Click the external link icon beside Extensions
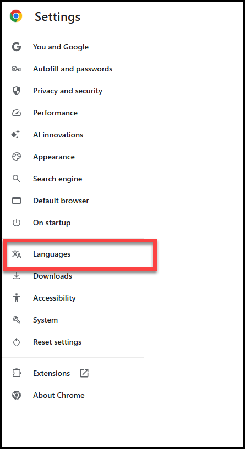Image resolution: width=245 pixels, height=449 pixels. [x=84, y=373]
